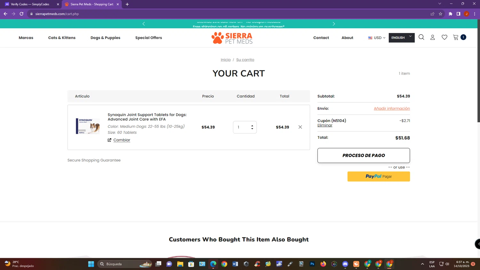Open a new browser tab
This screenshot has width=480, height=270.
pos(127,4)
